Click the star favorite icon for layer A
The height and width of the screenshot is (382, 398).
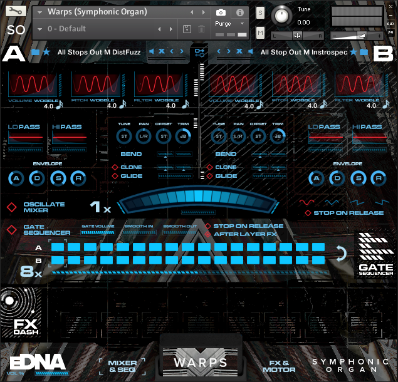point(46,52)
